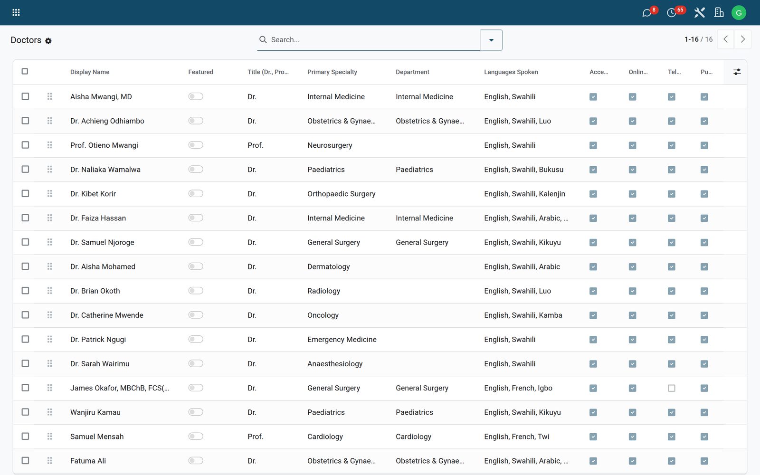Open the Doctors gear actions menu

[48, 41]
